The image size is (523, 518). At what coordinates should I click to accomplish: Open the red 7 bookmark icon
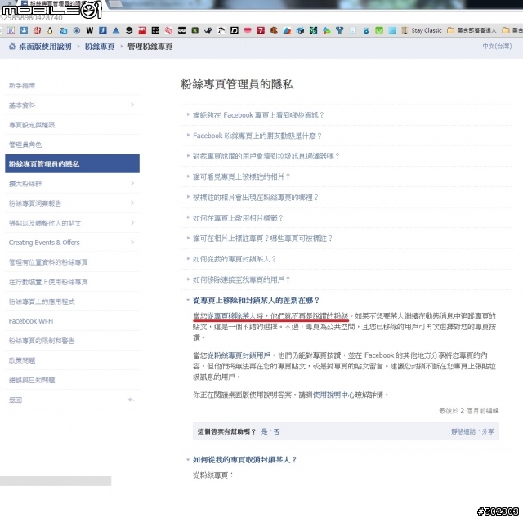(261, 31)
